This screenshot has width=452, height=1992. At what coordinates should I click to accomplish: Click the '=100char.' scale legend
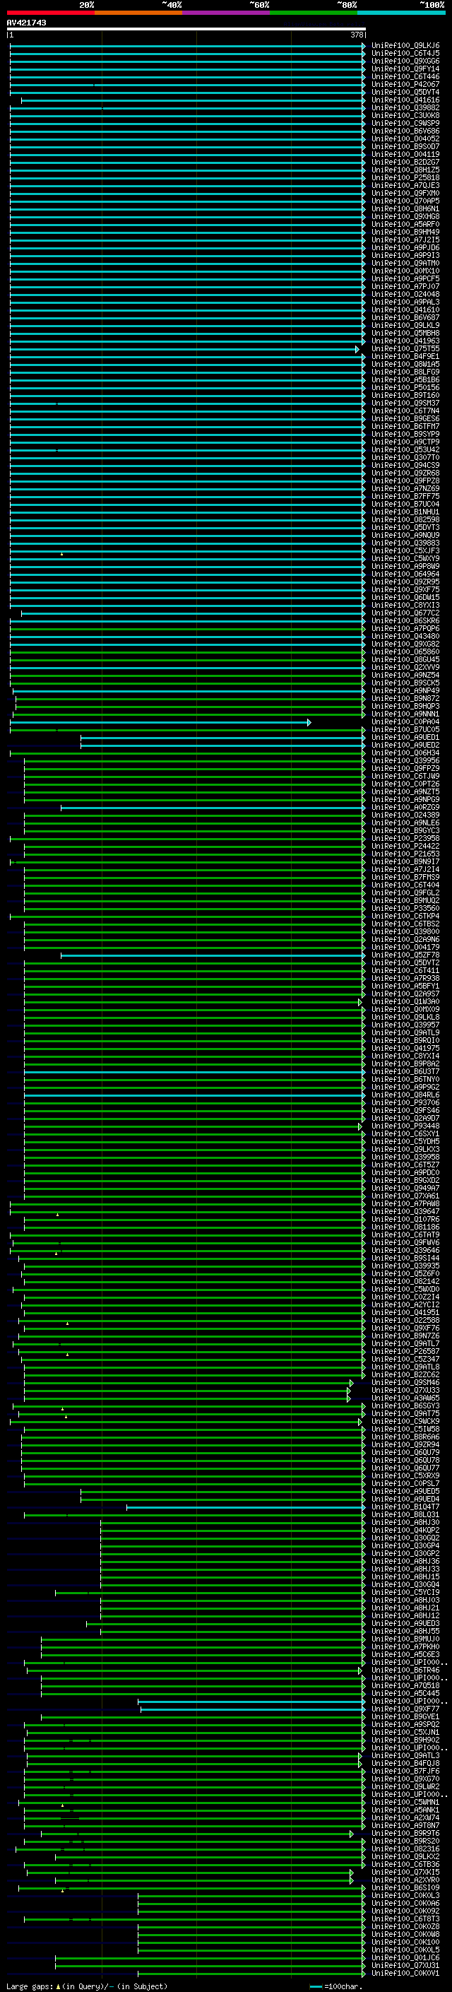tap(335, 1986)
